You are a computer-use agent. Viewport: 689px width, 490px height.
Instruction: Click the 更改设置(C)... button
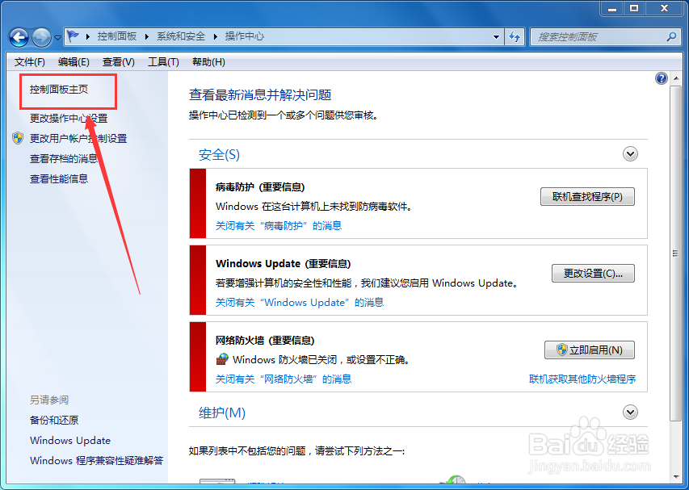point(593,274)
